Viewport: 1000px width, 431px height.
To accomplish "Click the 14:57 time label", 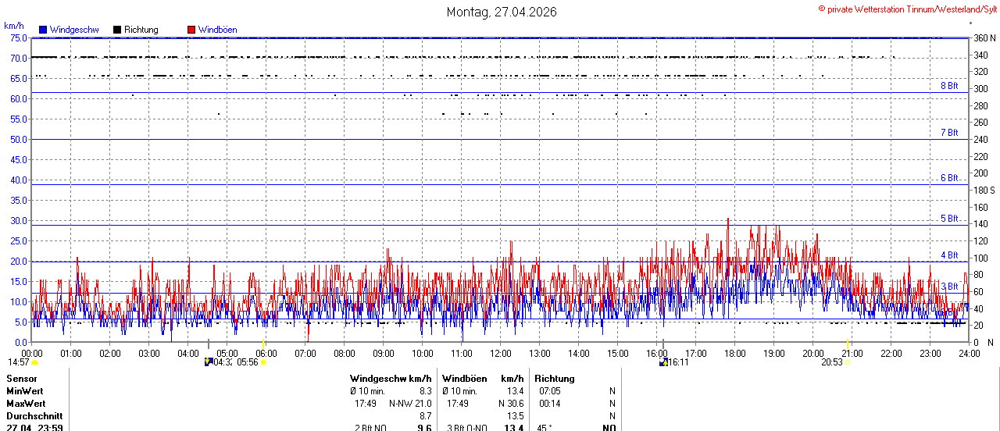I will click(x=18, y=362).
